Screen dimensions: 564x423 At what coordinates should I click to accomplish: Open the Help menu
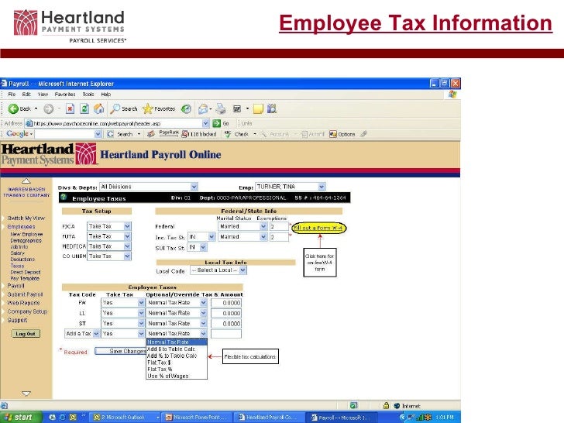[105, 95]
